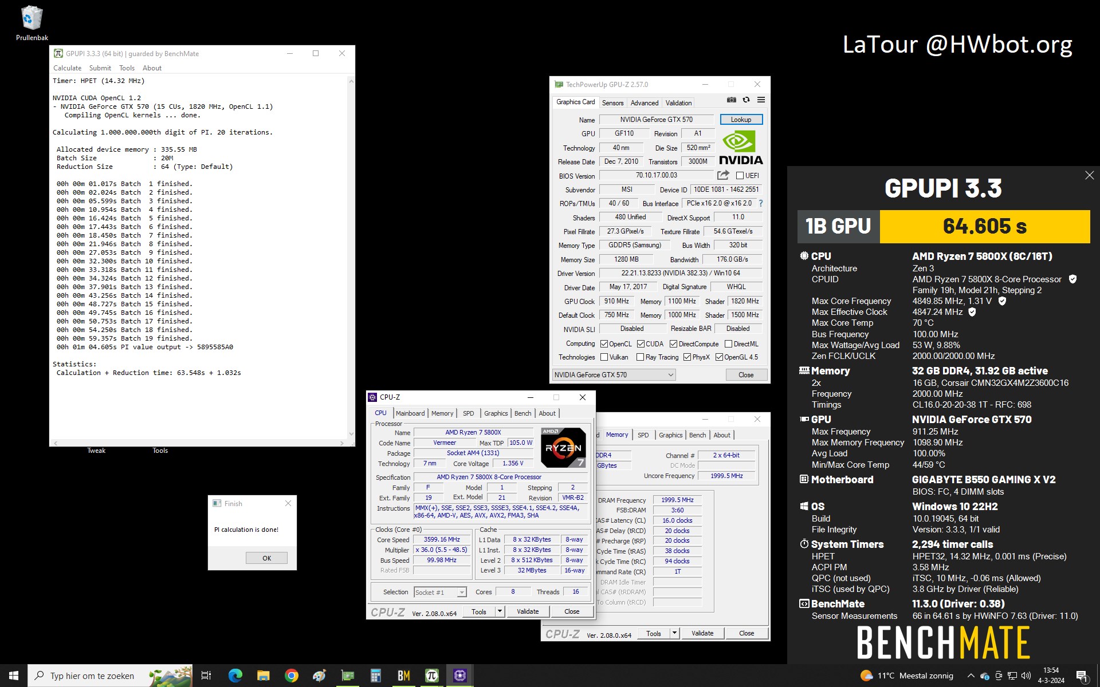Launch Microsoft Edge from taskbar
This screenshot has height=687, width=1100.
point(235,676)
